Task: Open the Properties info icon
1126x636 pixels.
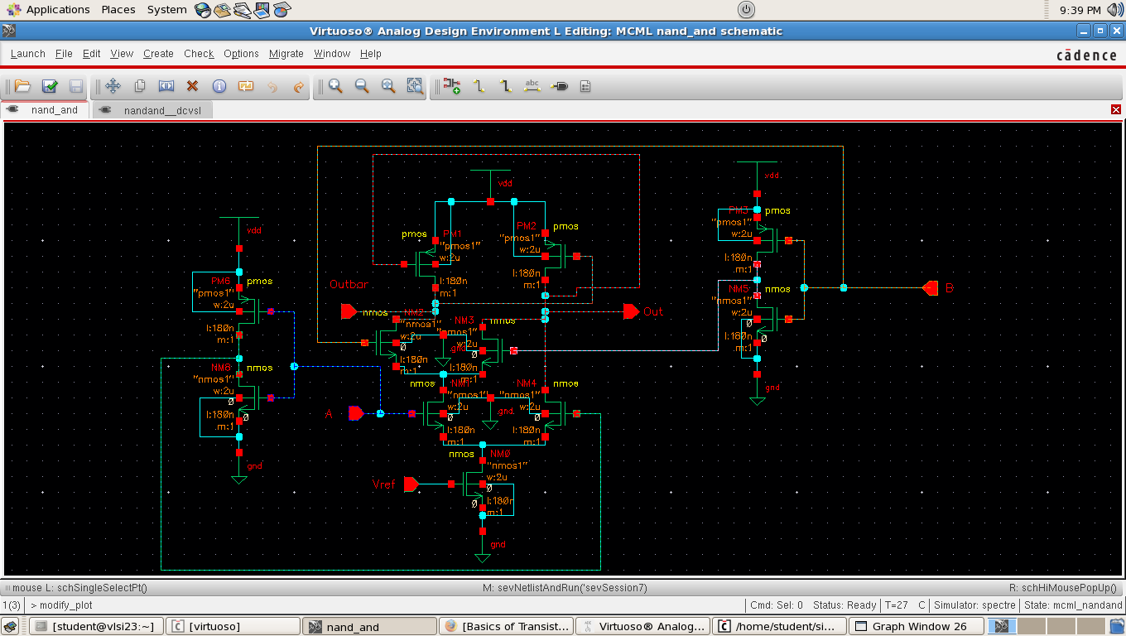Action: click(x=219, y=86)
